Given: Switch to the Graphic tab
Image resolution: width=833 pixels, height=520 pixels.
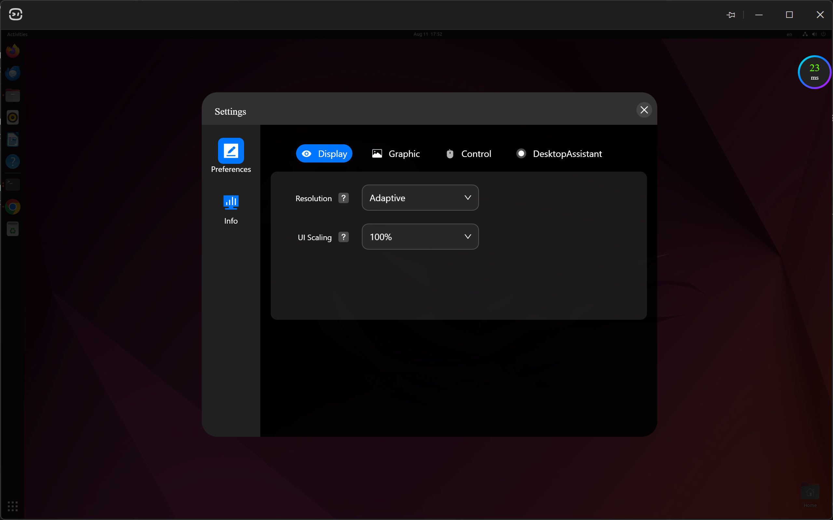Looking at the screenshot, I should pyautogui.click(x=396, y=154).
